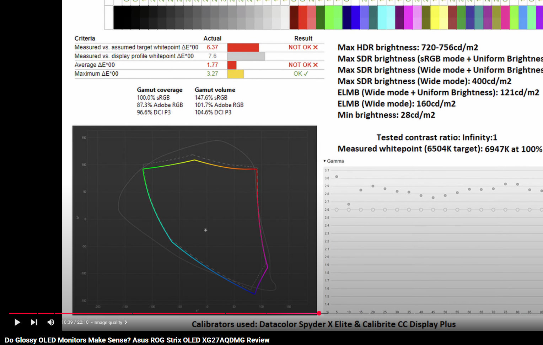Viewport: 543px width, 345px height.
Task: Click the video title about Glossy OLED Monitors
Action: point(137,340)
